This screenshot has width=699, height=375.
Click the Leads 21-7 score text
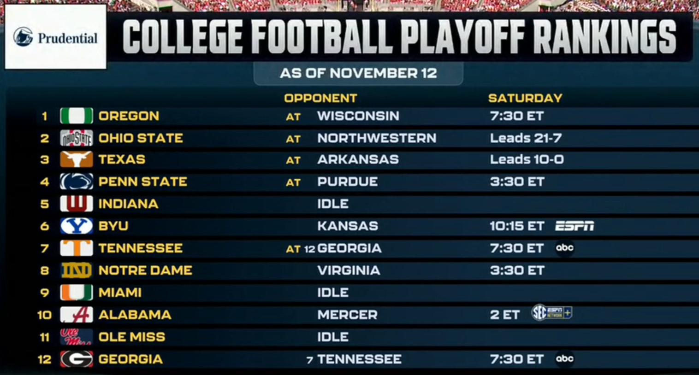pos(526,138)
